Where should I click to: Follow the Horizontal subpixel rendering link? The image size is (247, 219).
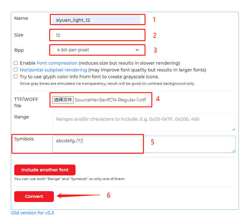point(53,70)
